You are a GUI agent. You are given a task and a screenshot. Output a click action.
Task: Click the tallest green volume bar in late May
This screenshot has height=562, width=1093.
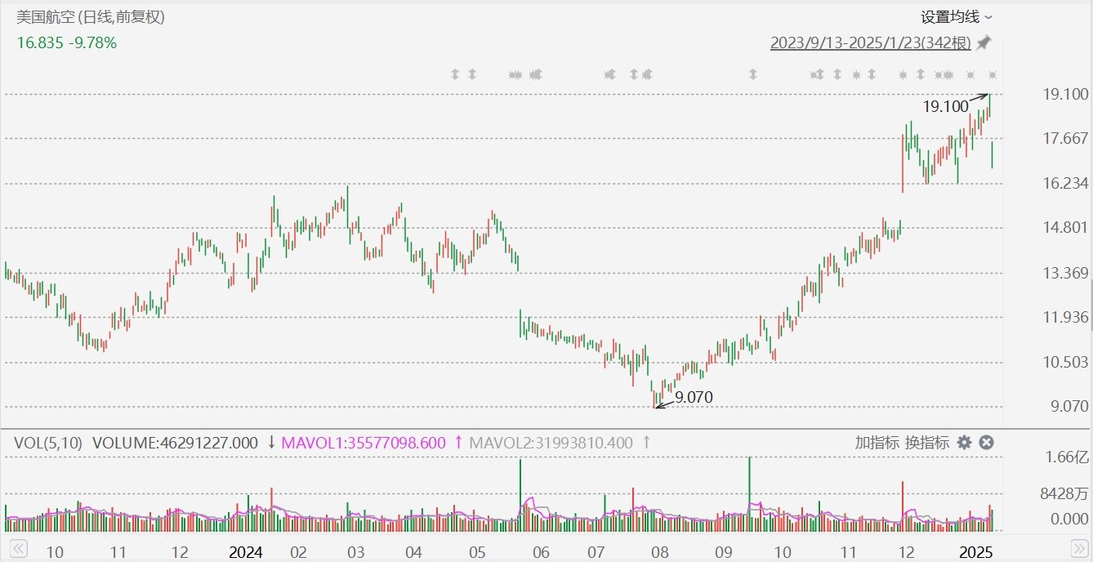[520, 495]
